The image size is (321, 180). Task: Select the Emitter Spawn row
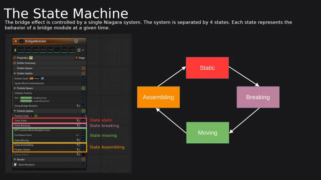[49, 68]
